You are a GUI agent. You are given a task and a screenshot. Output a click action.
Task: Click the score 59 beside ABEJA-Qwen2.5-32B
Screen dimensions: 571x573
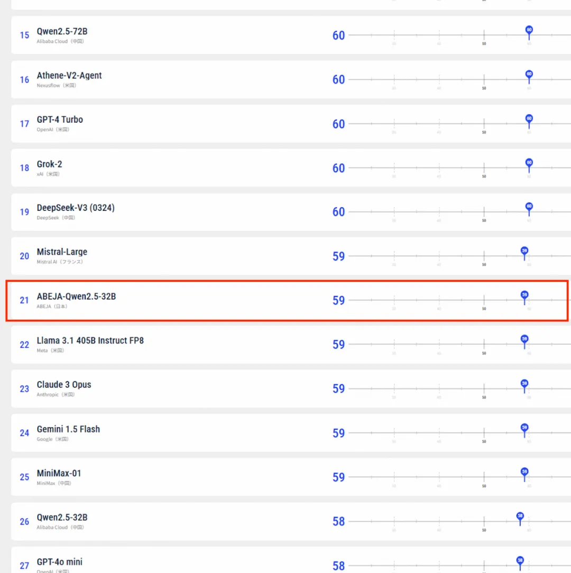tap(338, 300)
